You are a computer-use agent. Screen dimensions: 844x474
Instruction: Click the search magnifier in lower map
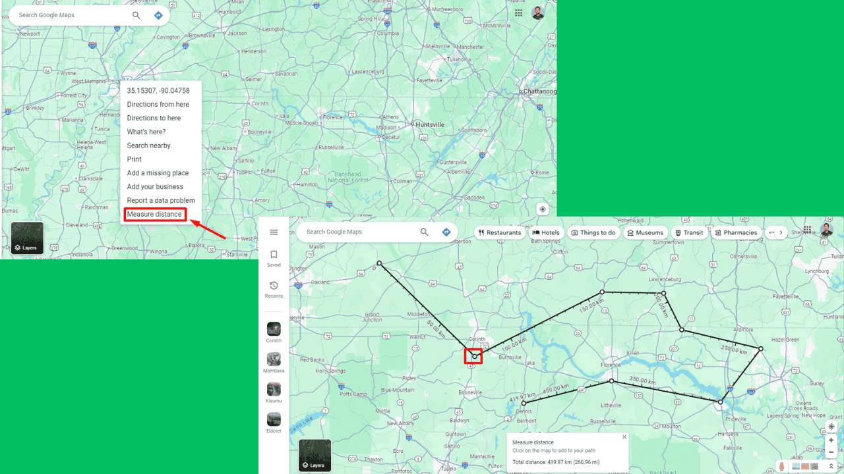pyautogui.click(x=425, y=232)
